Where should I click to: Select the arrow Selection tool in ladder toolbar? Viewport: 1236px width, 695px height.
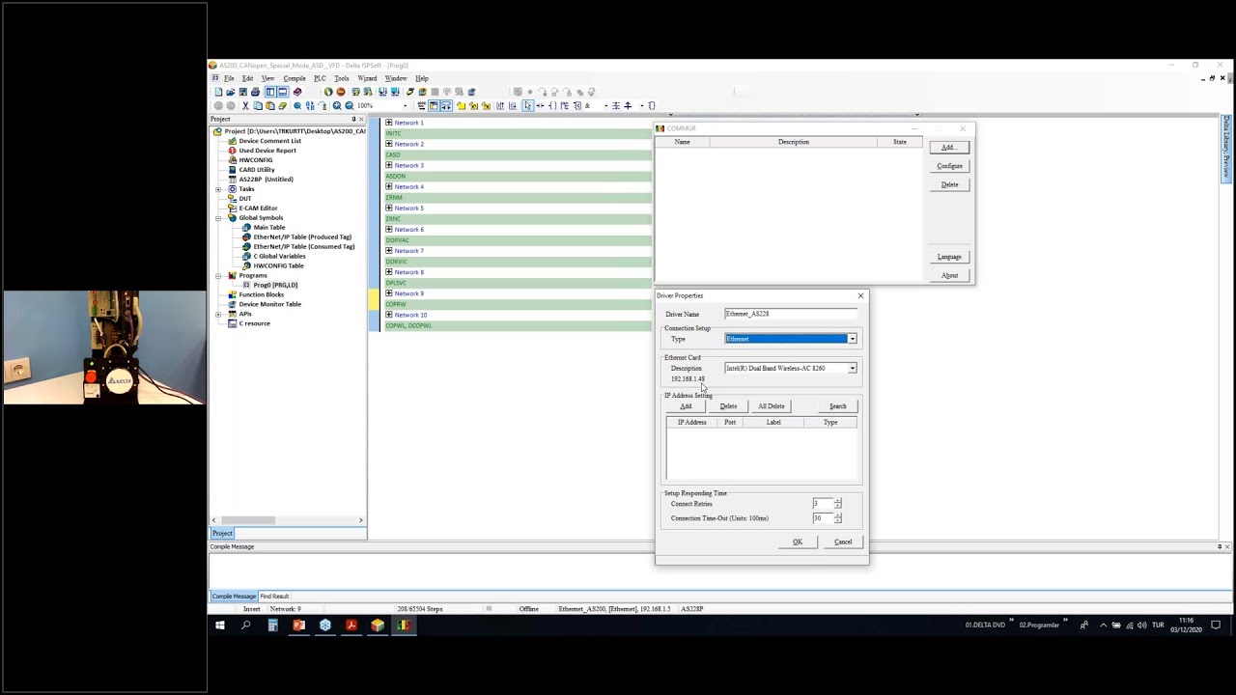point(528,105)
